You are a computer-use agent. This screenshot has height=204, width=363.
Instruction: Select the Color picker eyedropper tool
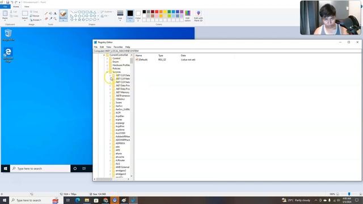pos(50,19)
